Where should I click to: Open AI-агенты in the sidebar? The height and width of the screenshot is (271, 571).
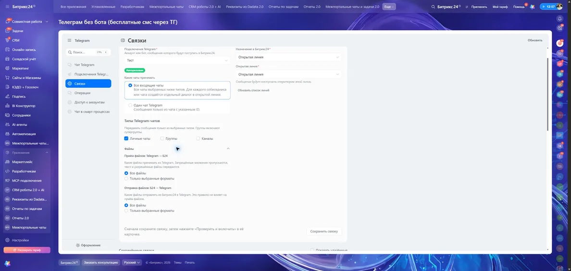[x=20, y=124]
